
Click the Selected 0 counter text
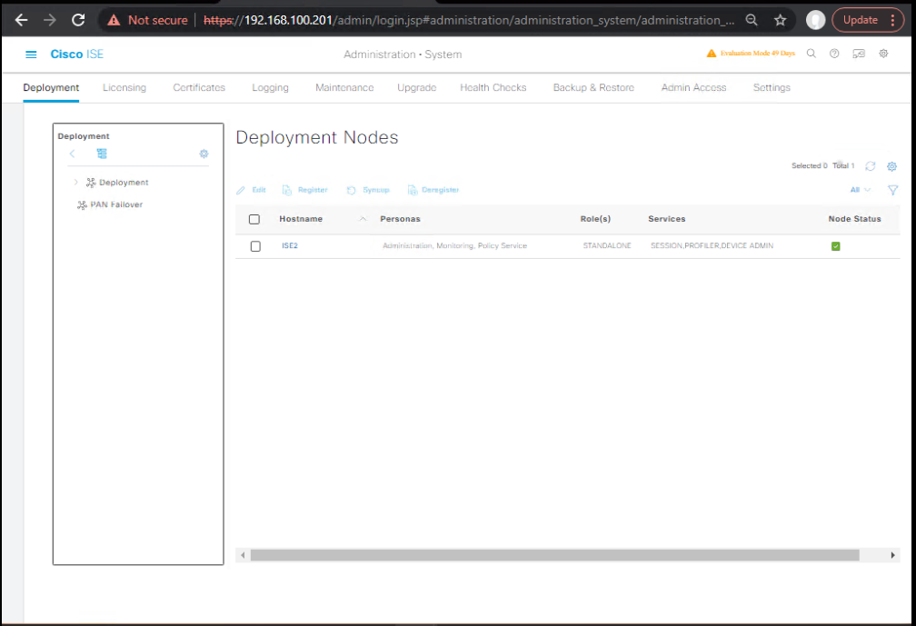[809, 166]
